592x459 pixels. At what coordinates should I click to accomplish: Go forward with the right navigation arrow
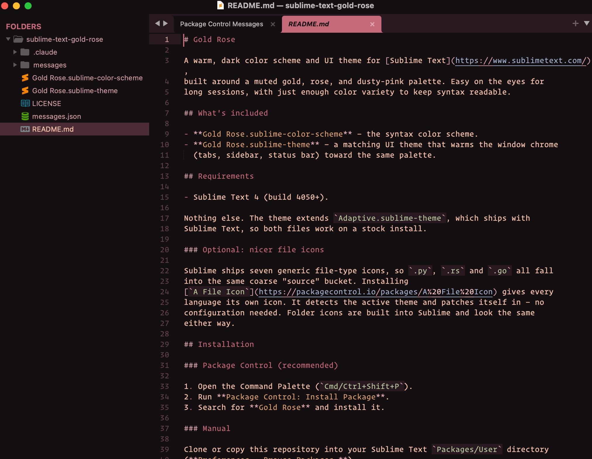[166, 23]
